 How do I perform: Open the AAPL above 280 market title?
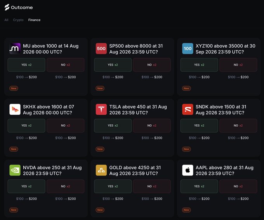[x=224, y=170]
